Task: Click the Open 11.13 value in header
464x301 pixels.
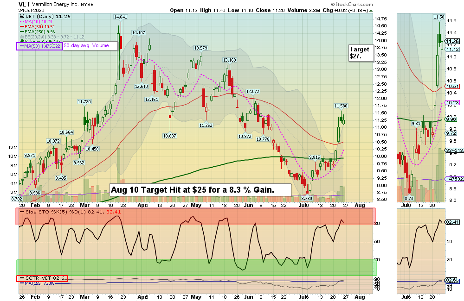Action: [183, 10]
